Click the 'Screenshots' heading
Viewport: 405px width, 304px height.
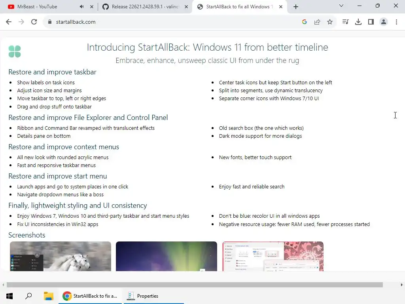point(26,235)
